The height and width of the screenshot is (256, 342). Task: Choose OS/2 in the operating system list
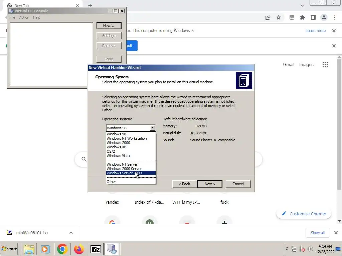click(131, 152)
